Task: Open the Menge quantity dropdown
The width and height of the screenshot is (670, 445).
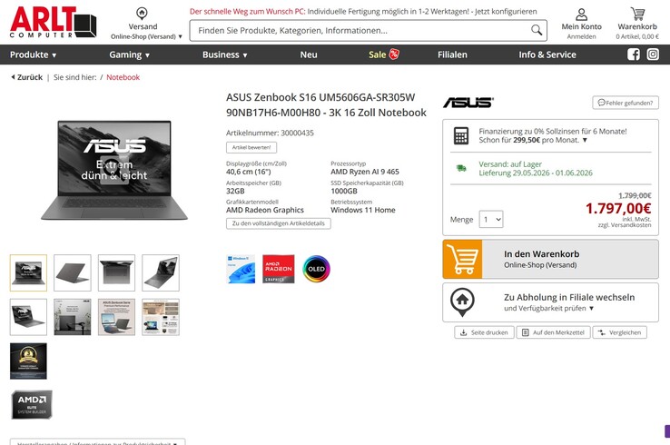Action: coord(491,219)
